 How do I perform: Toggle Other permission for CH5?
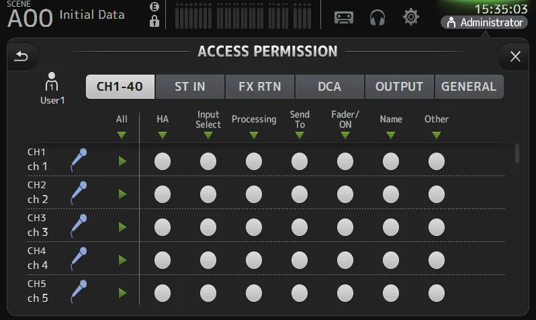(437, 293)
